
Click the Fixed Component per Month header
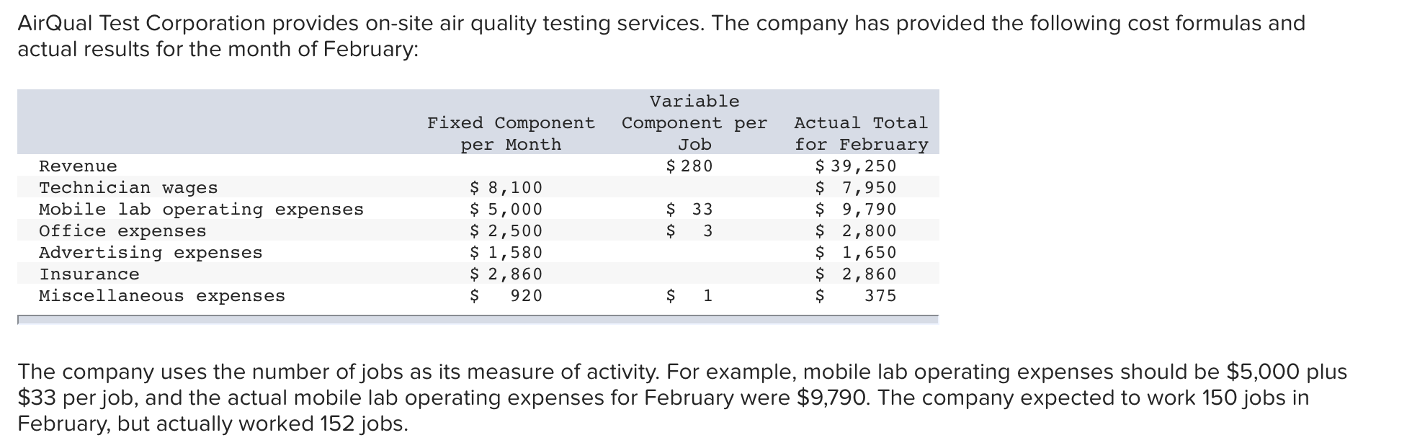pos(511,133)
